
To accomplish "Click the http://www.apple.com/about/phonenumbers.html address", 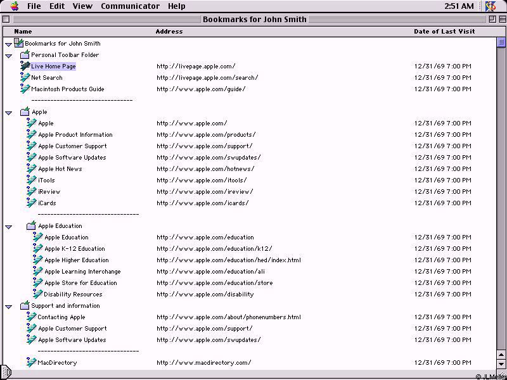I will pyautogui.click(x=229, y=317).
